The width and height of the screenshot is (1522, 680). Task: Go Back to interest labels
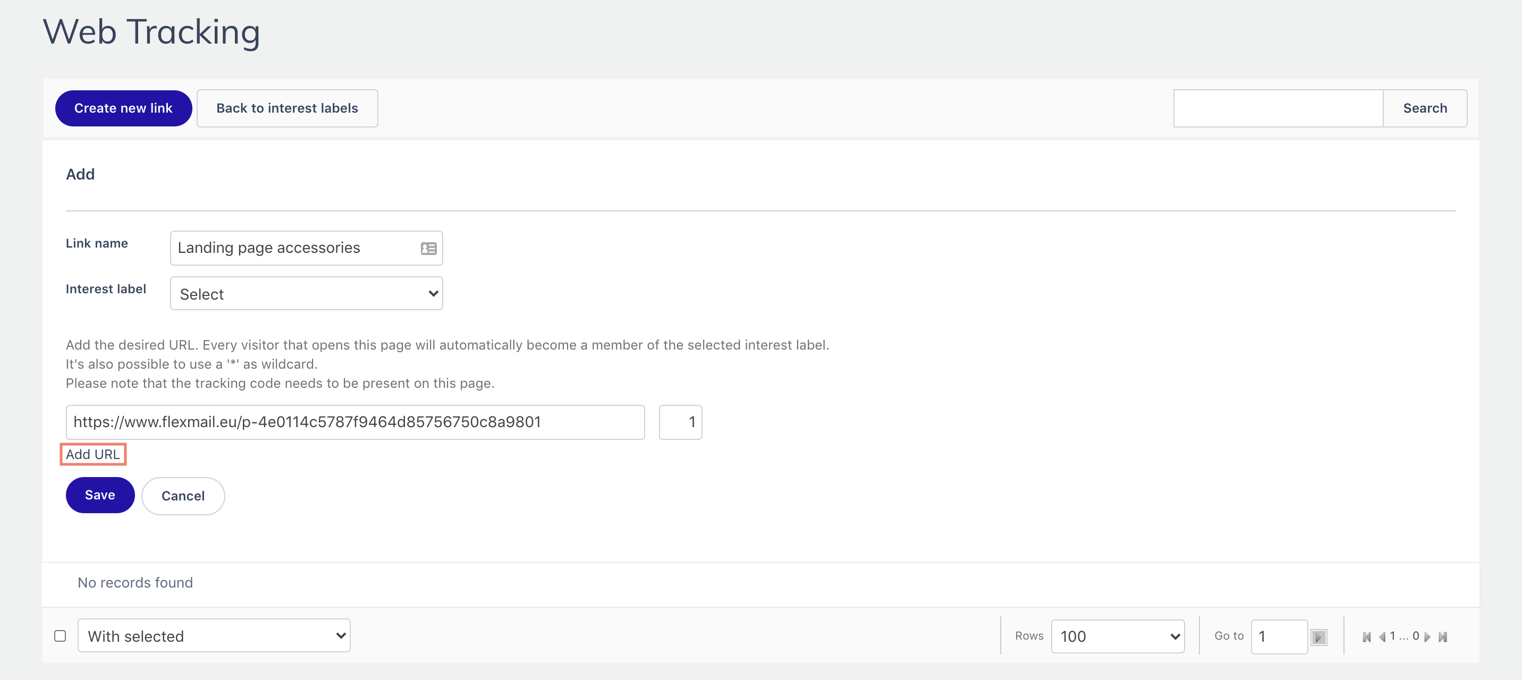[287, 108]
